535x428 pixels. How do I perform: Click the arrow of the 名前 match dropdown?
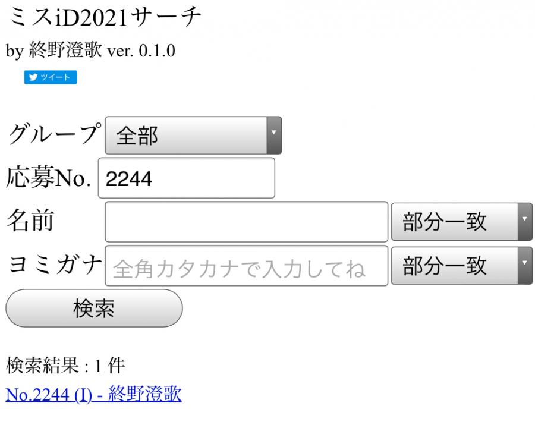(525, 222)
